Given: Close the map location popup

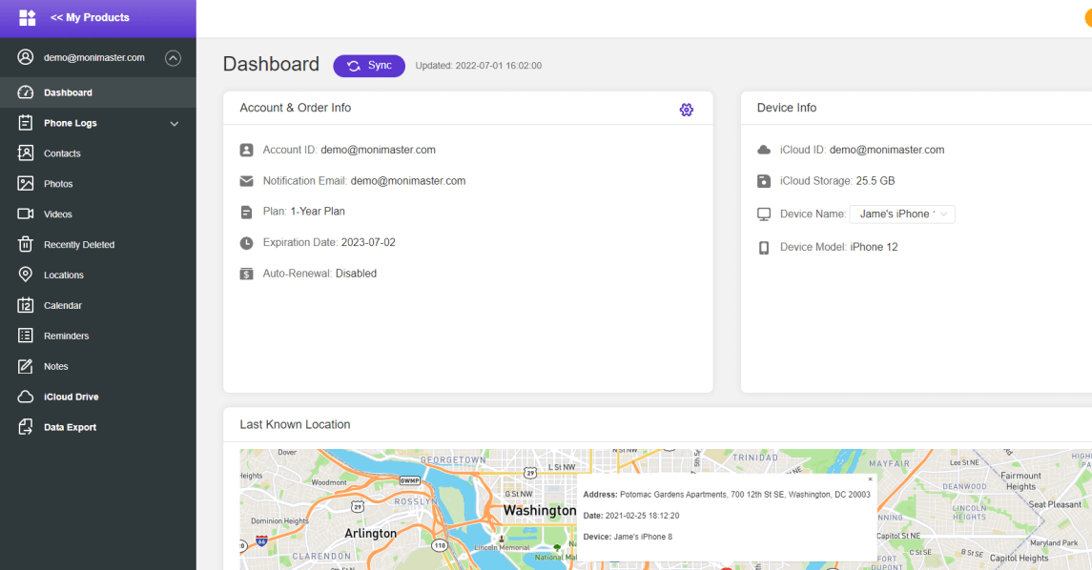Looking at the screenshot, I should pos(870,478).
